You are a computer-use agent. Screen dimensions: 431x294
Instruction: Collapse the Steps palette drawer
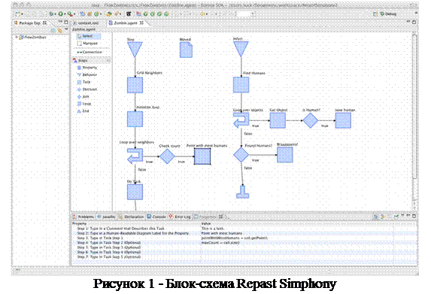(x=92, y=60)
